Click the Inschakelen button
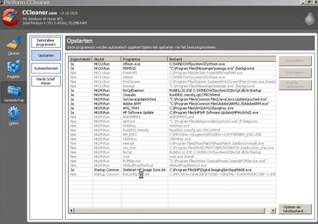 [295, 61]
